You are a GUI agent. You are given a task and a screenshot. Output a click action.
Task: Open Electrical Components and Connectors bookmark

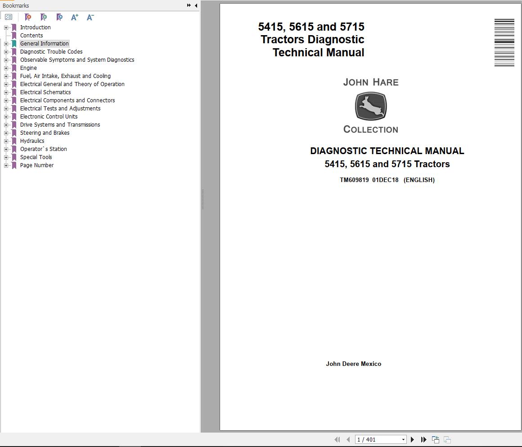coord(67,100)
